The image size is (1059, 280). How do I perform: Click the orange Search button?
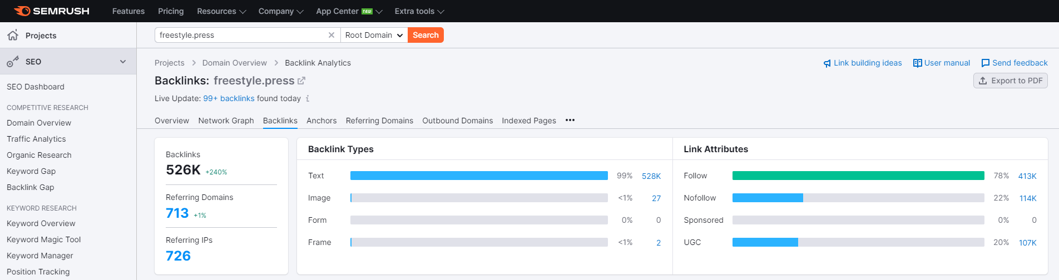[425, 35]
